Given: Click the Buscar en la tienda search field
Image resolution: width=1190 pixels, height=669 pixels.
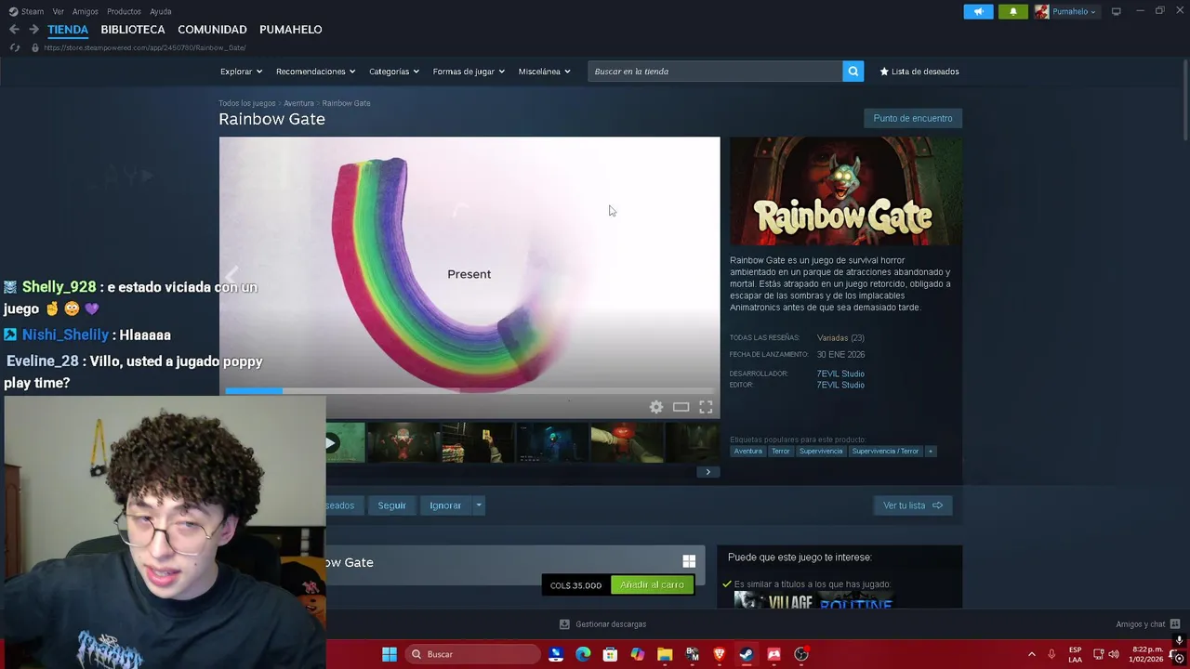Looking at the screenshot, I should [715, 72].
